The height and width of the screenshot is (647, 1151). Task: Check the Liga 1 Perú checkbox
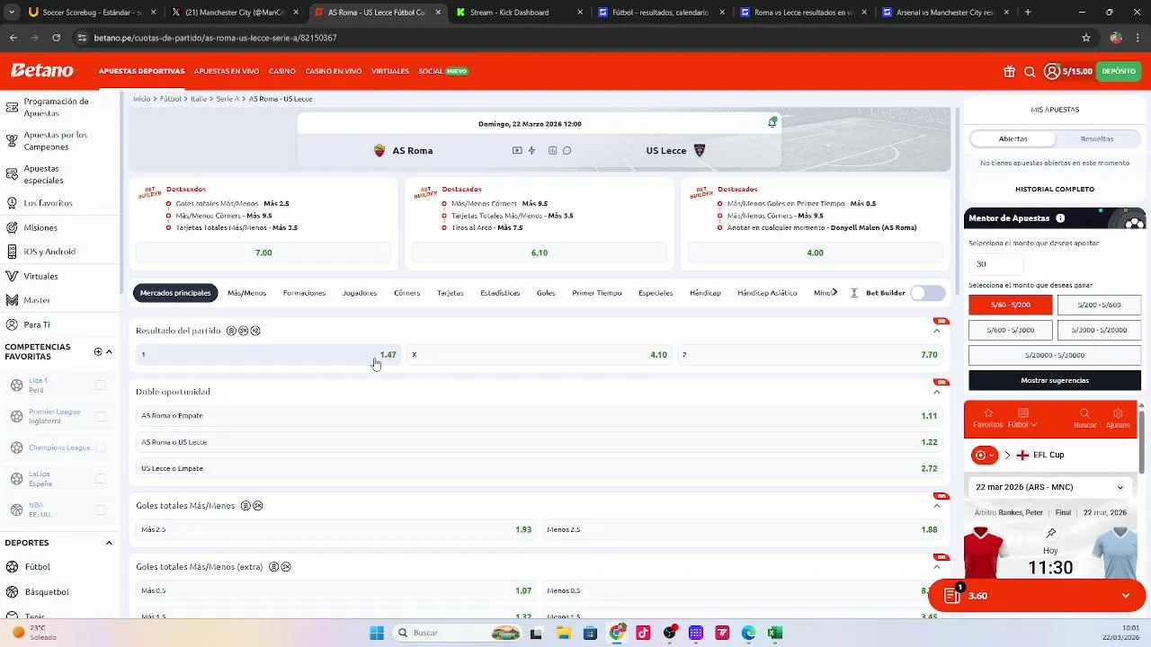[101, 386]
